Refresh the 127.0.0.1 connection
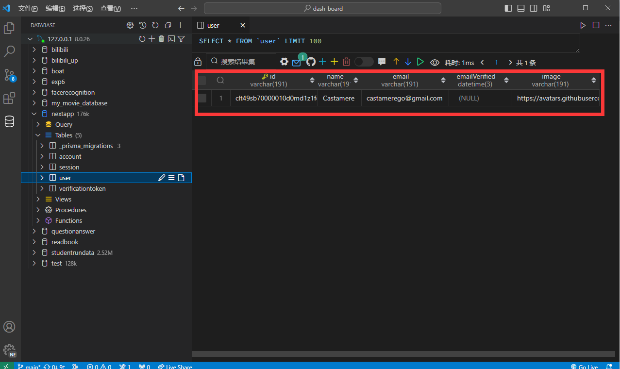The width and height of the screenshot is (620, 369). [x=142, y=39]
